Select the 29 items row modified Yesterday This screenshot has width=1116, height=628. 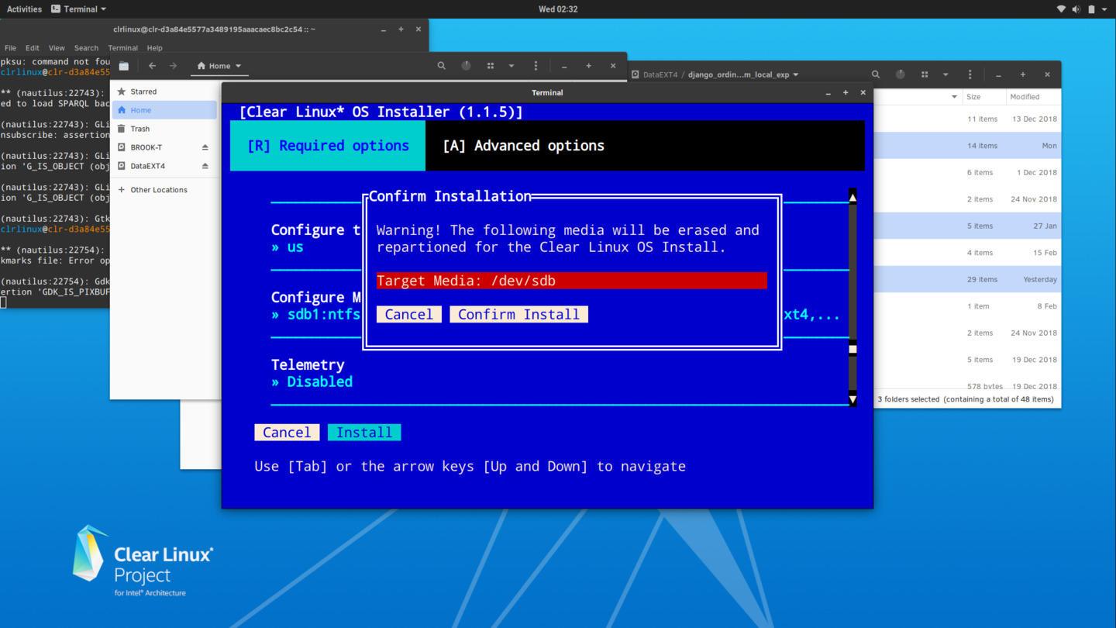click(967, 280)
